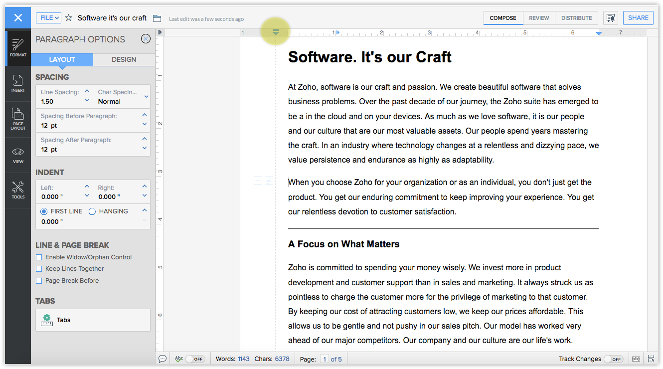Click the Right indent 0.000 field

(x=110, y=196)
